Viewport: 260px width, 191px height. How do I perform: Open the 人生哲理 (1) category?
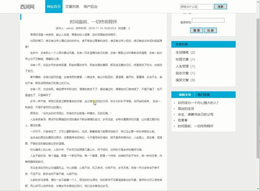tap(185, 66)
